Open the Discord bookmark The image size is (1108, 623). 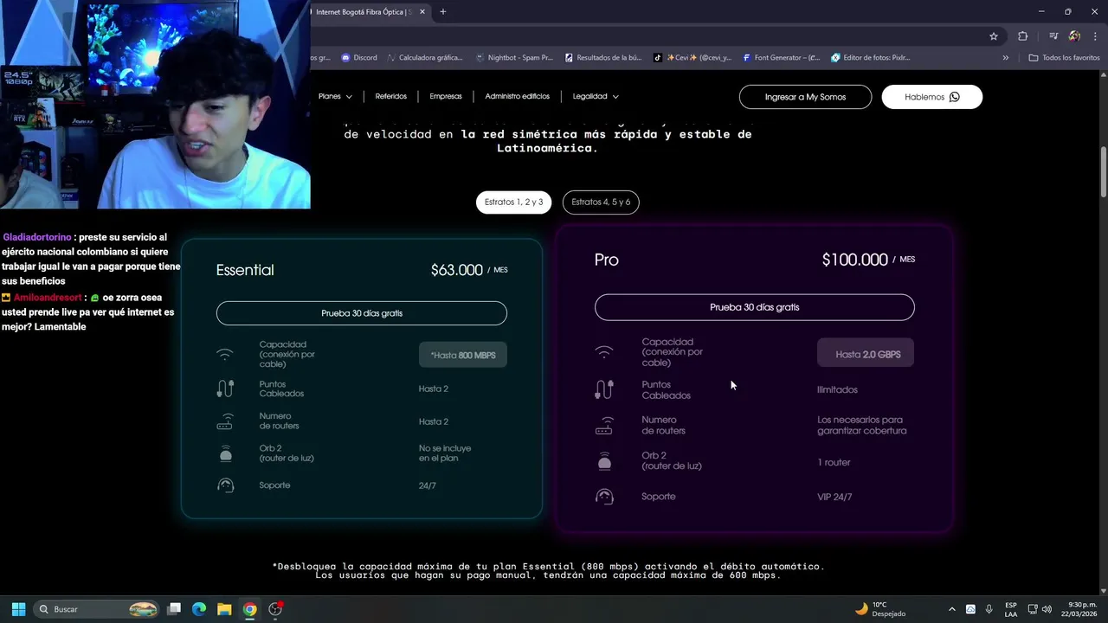[x=359, y=58]
